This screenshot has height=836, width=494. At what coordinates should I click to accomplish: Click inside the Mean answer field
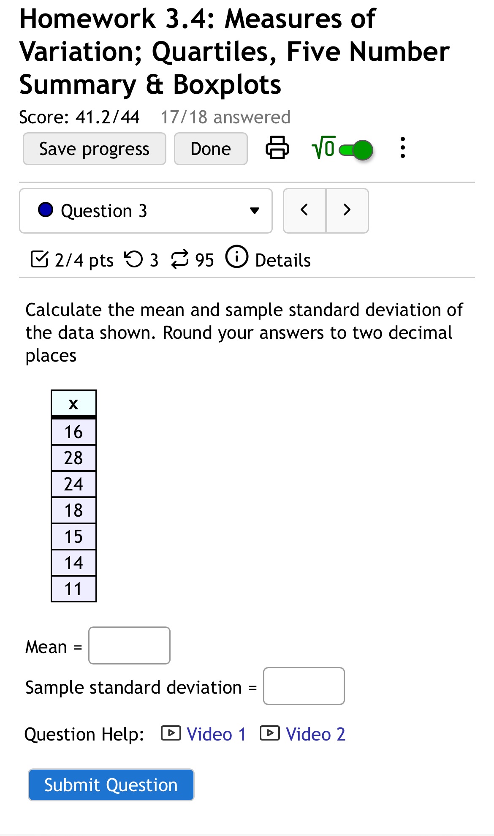point(129,645)
